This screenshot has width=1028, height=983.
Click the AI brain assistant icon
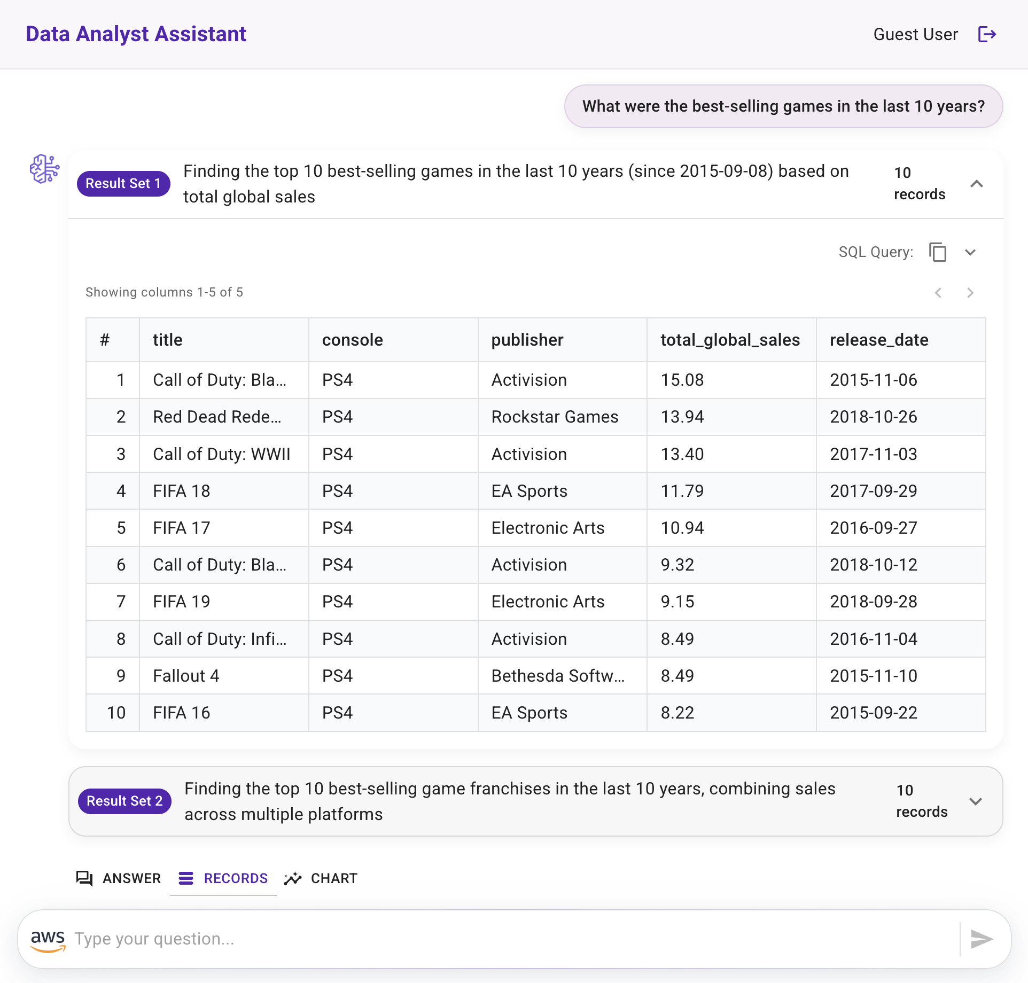point(44,169)
